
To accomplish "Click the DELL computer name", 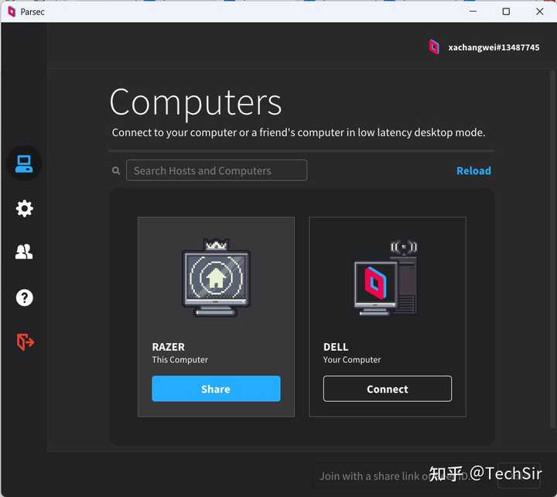I will 336,347.
